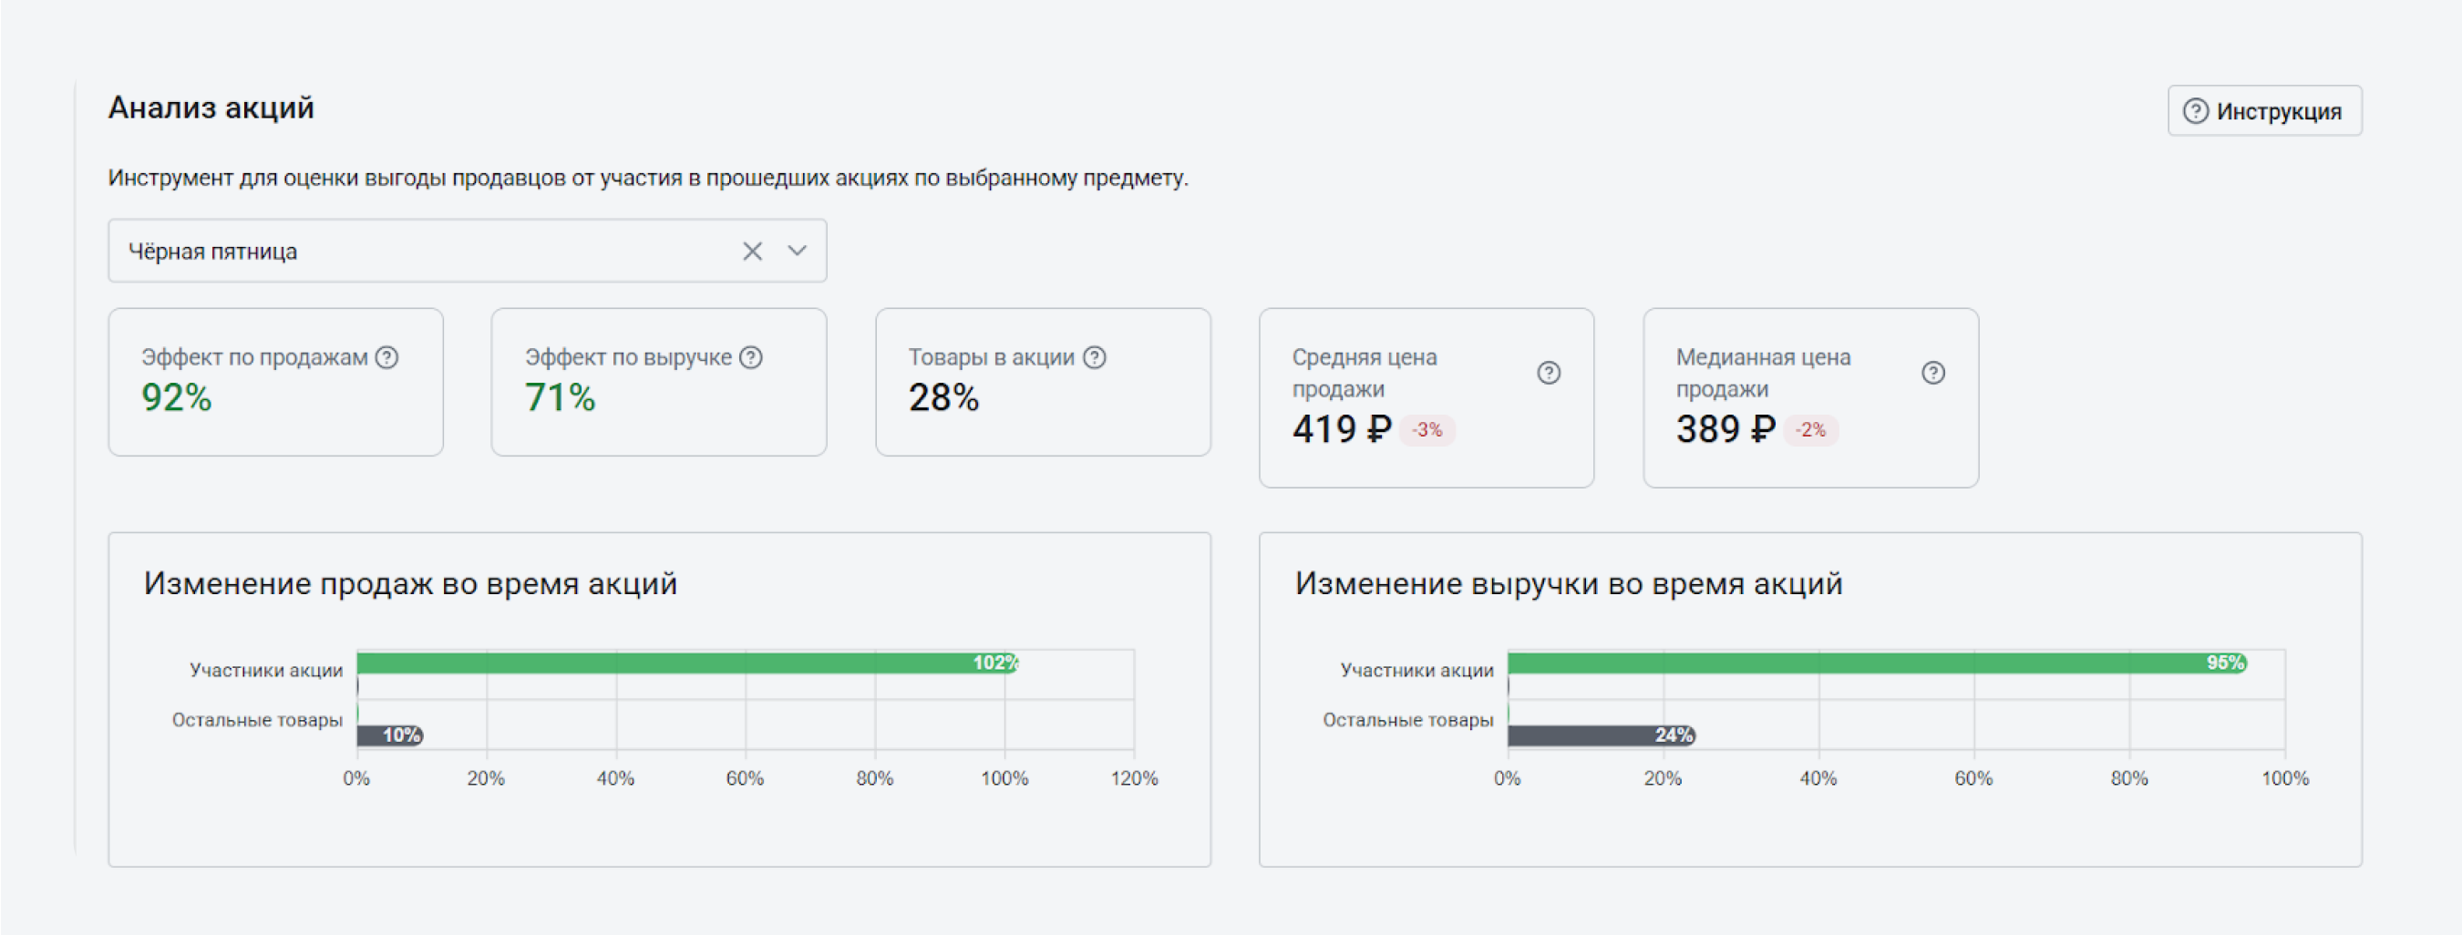Click the Анализ акций heading
Image resolution: width=2462 pixels, height=935 pixels.
(x=211, y=108)
